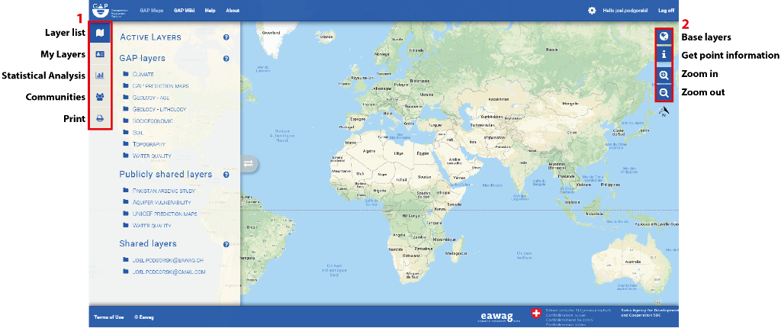Select GAP Maps in top menu
Screen dimensions: 781x328
(x=152, y=11)
